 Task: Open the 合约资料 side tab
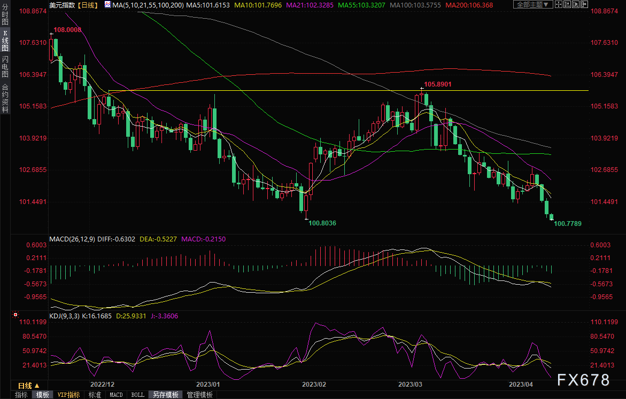[5, 98]
